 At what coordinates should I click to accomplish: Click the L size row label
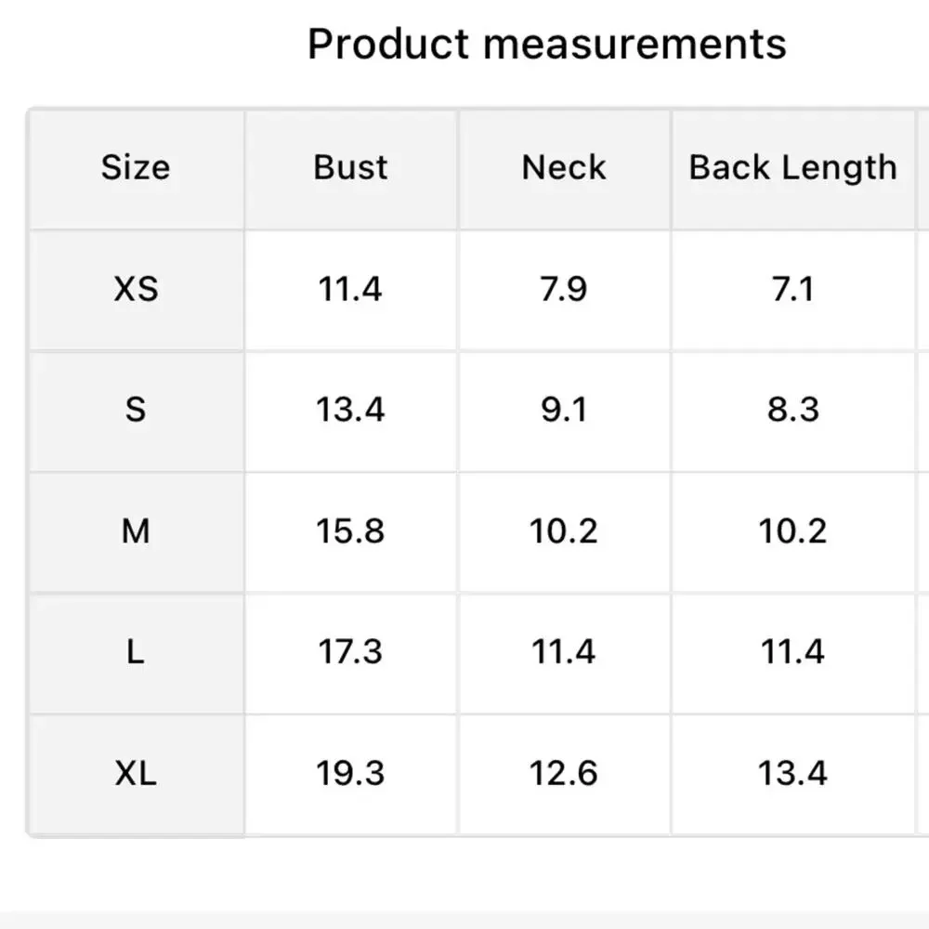(x=137, y=652)
